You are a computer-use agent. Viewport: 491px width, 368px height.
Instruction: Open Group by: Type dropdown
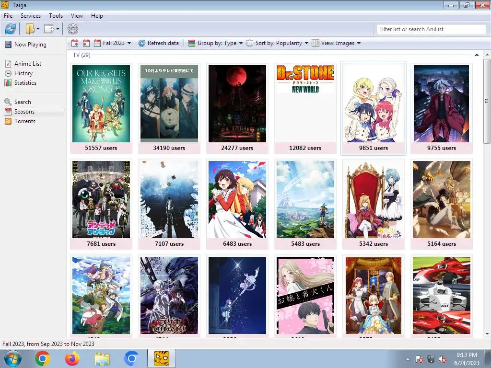[x=215, y=43]
